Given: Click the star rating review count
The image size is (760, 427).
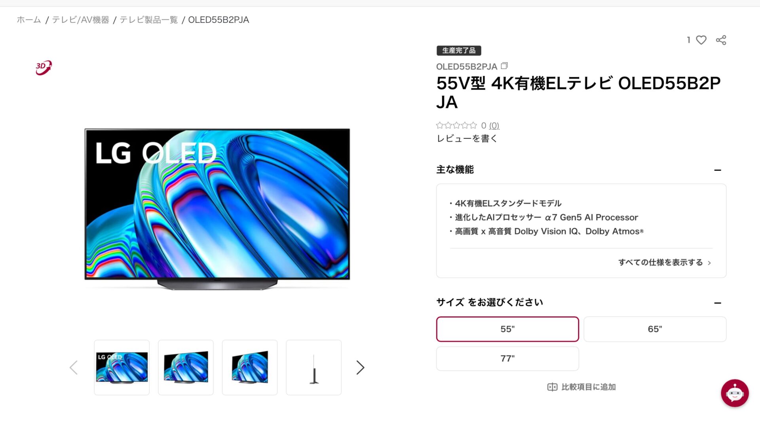Looking at the screenshot, I should click(x=494, y=125).
